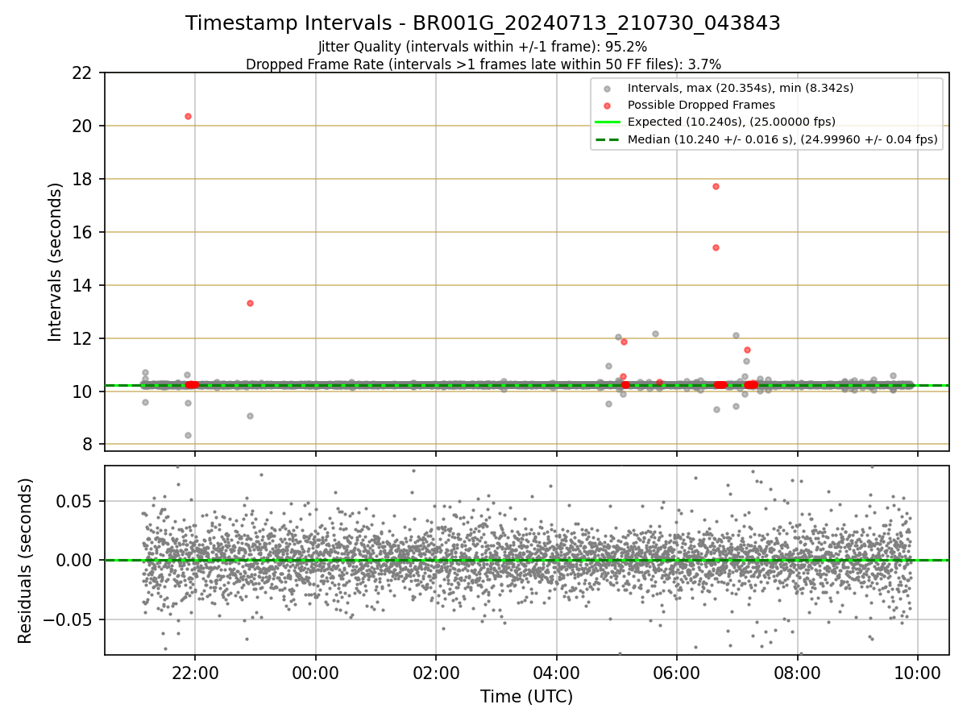This screenshot has height=725, width=967.
Task: Click the red dropped-frame point near 17.7 seconds
Action: pos(716,186)
